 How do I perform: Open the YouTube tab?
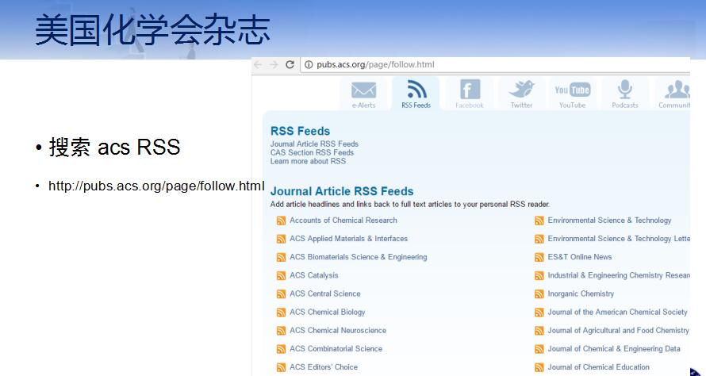[x=572, y=94]
